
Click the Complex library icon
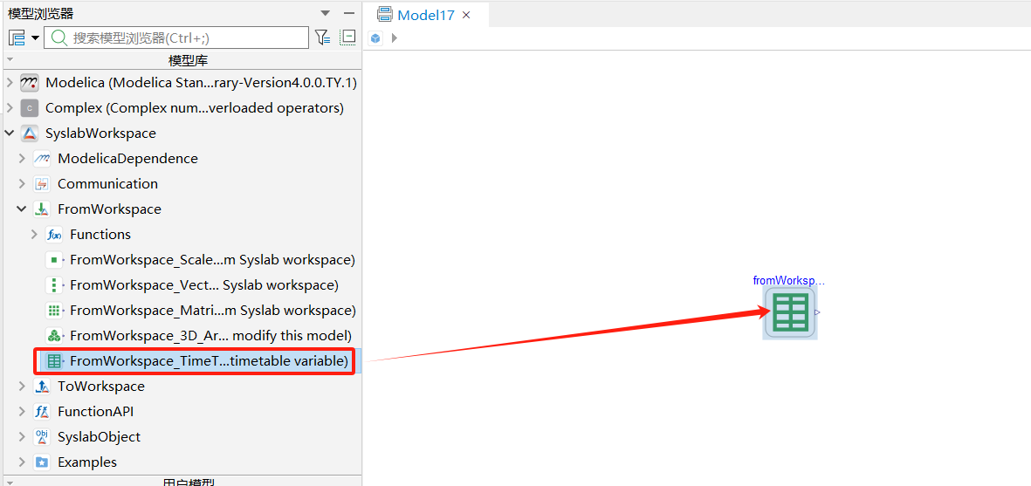tap(30, 107)
